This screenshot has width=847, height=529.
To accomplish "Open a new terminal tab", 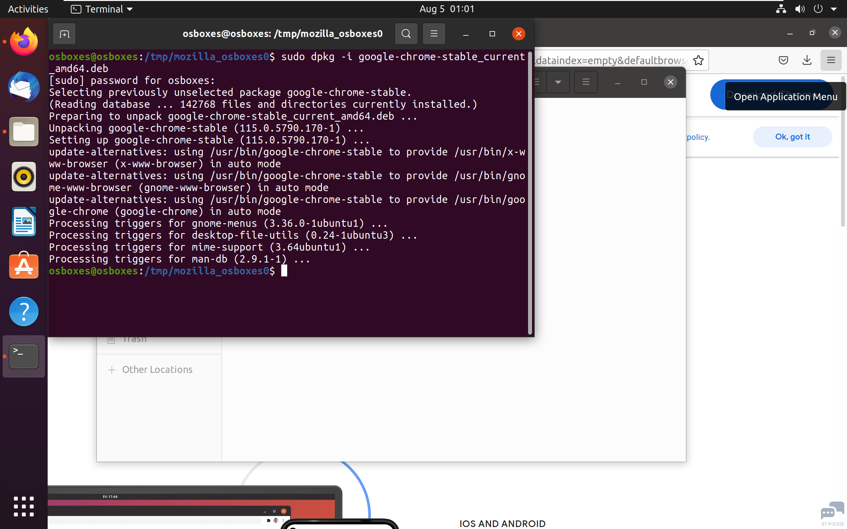I will click(65, 34).
